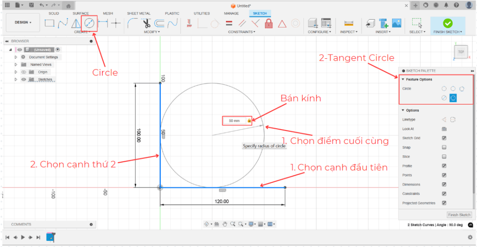Uncheck the Sketch Grid checkbox
This screenshot has height=247, width=477.
pos(444,138)
